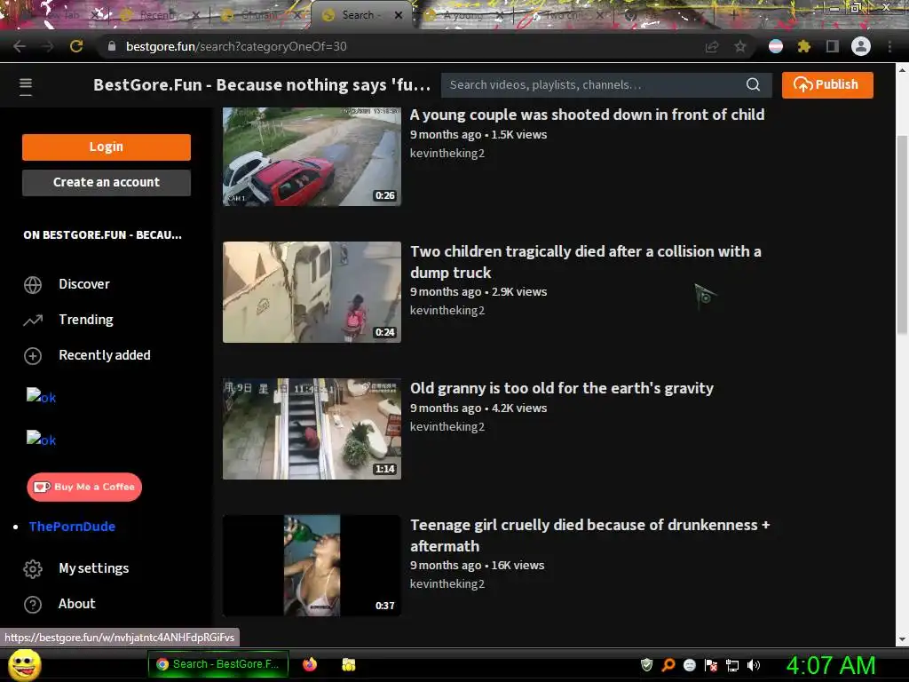Click the Create an account button
The height and width of the screenshot is (682, 909).
107,183
